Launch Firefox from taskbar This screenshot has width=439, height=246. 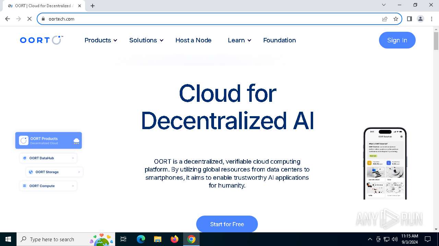175,239
